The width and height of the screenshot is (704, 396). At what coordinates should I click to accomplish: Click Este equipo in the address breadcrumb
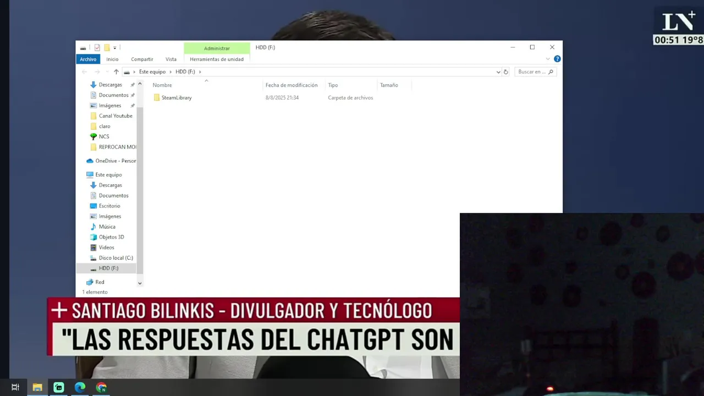[x=152, y=72]
